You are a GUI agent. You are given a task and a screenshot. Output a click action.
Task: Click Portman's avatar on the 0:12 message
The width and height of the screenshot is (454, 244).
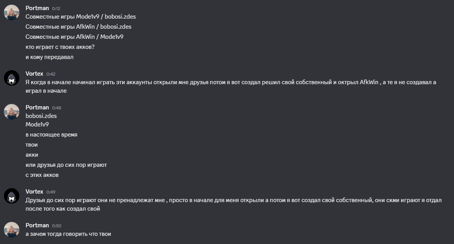click(x=12, y=12)
